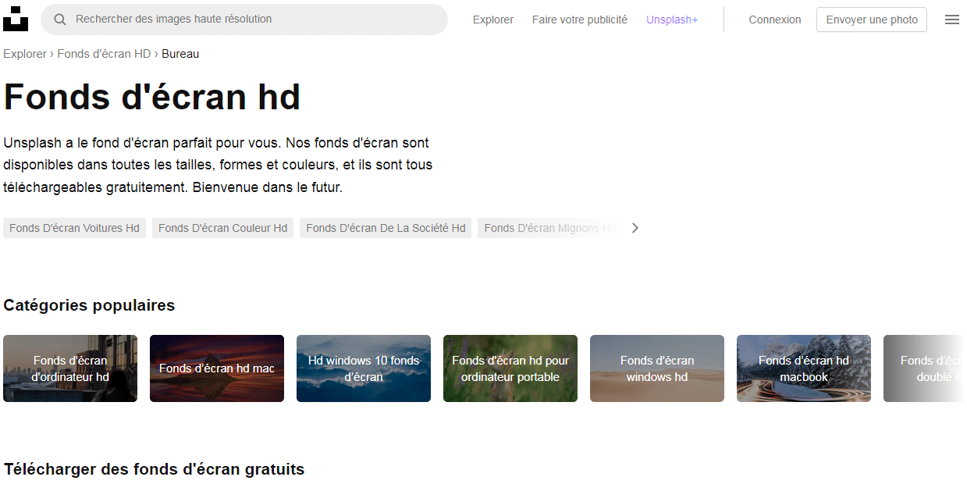Screen dimensions: 967x484
Task: Go to Unsplash+ link
Action: tap(671, 20)
